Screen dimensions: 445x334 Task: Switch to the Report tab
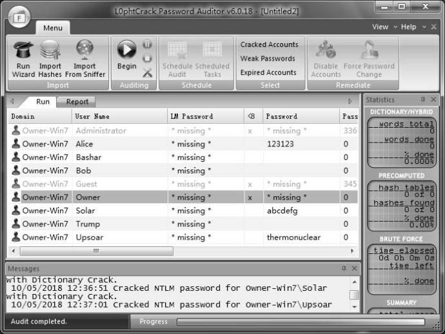[77, 102]
